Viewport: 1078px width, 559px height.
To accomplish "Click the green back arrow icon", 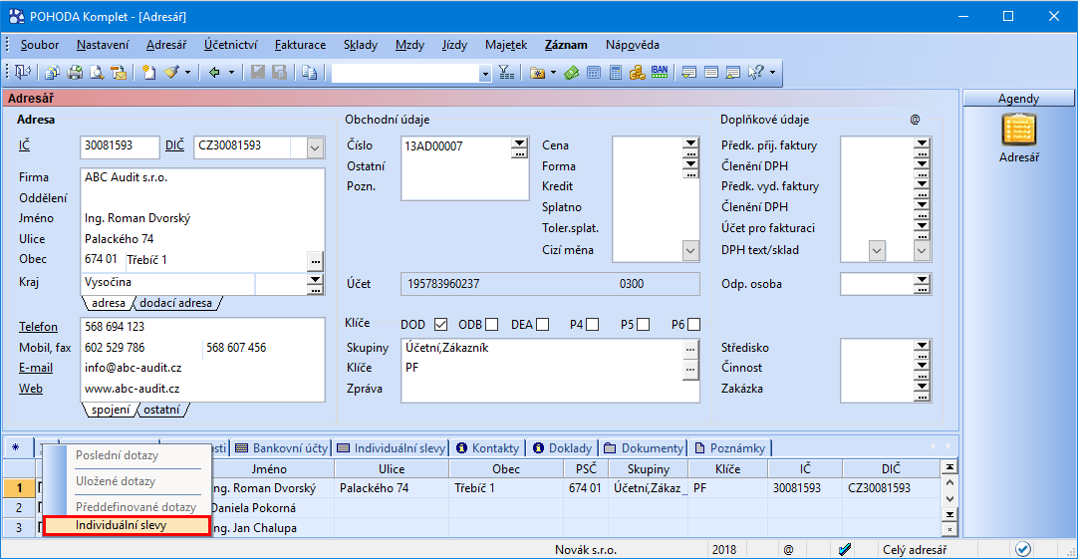I will click(x=213, y=73).
